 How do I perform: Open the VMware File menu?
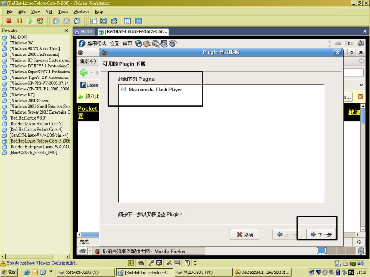coord(10,12)
